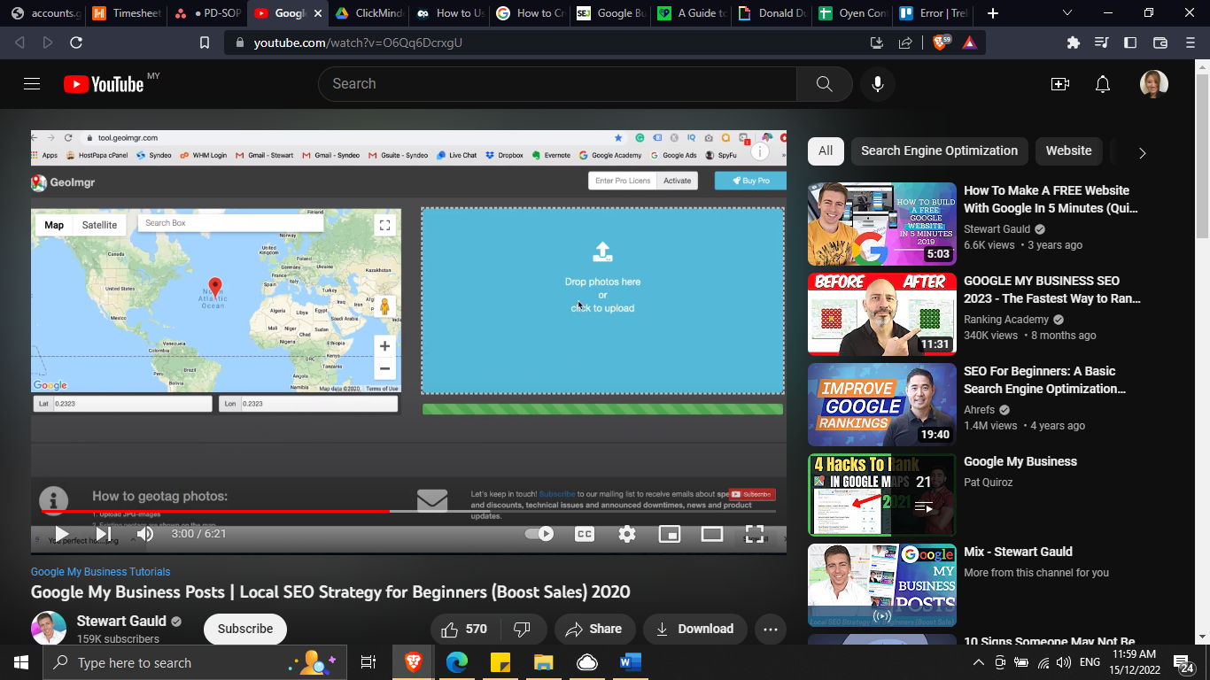1210x680 pixels.
Task: Mute the video volume
Action: [145, 534]
